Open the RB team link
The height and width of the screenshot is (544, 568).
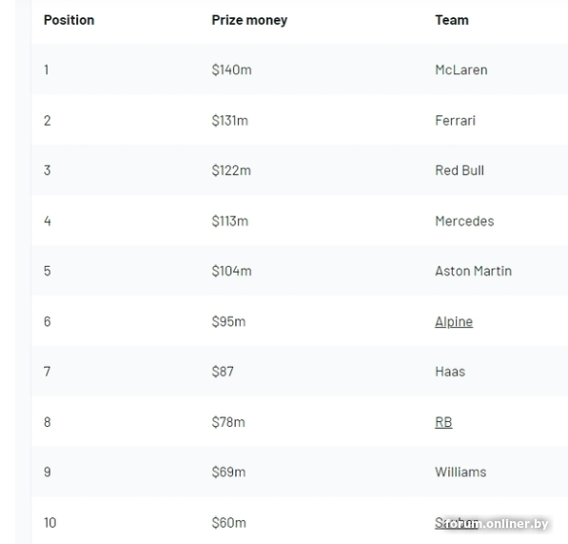pyautogui.click(x=443, y=422)
